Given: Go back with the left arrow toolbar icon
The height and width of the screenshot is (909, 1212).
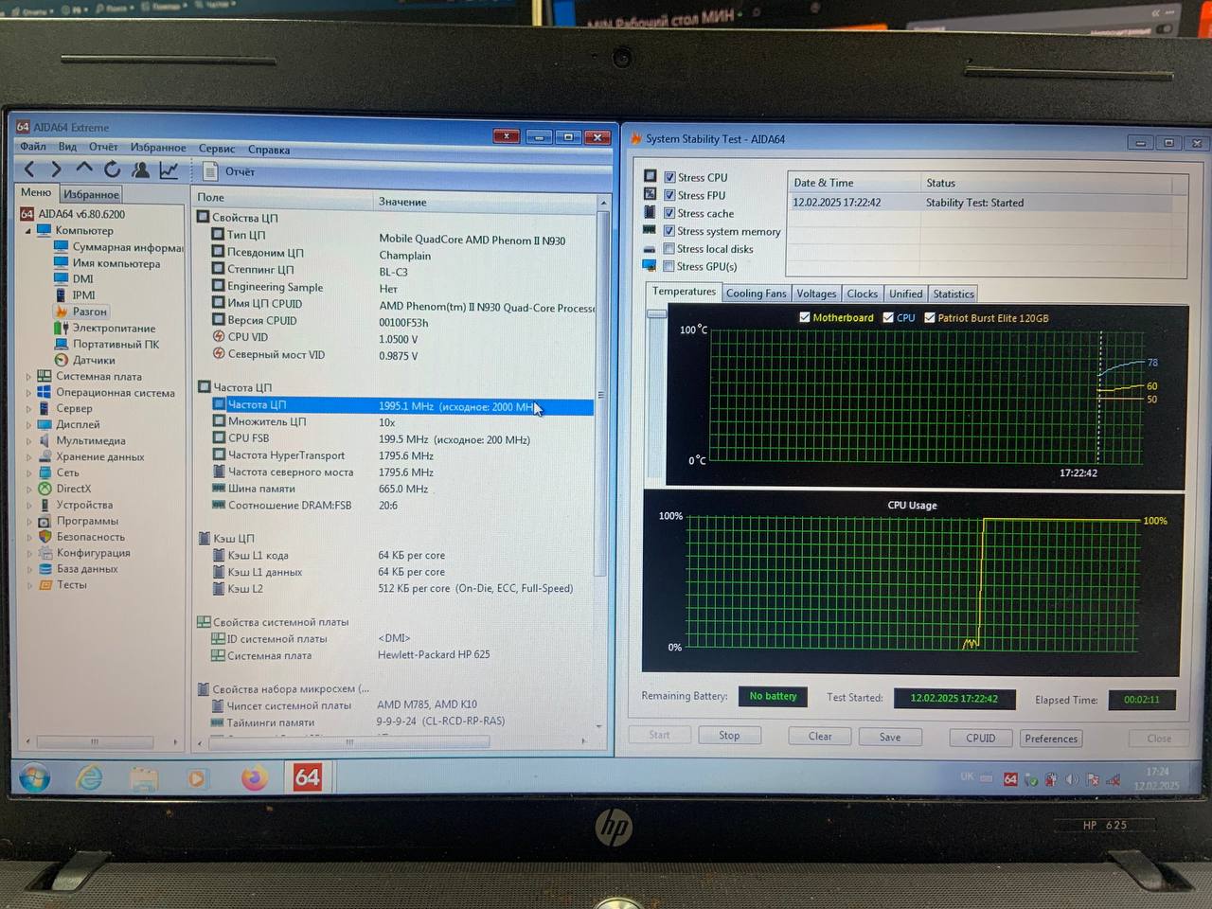Looking at the screenshot, I should pos(29,169).
